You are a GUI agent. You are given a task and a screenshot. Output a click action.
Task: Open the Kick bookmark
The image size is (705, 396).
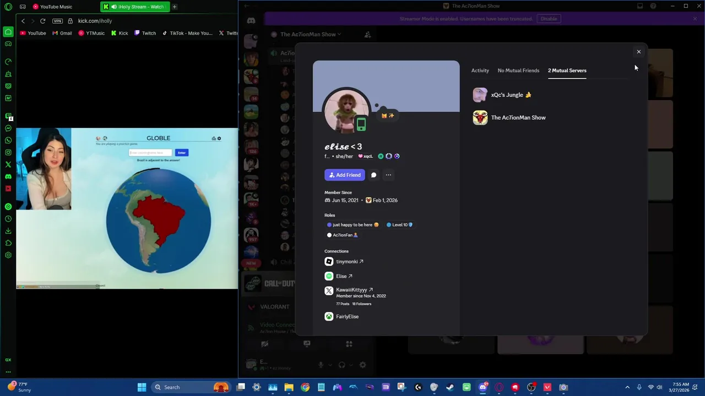tap(120, 33)
